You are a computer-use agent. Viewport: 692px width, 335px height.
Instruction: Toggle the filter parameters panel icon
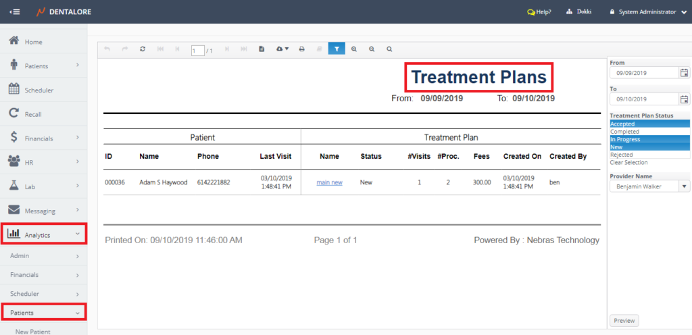[336, 49]
